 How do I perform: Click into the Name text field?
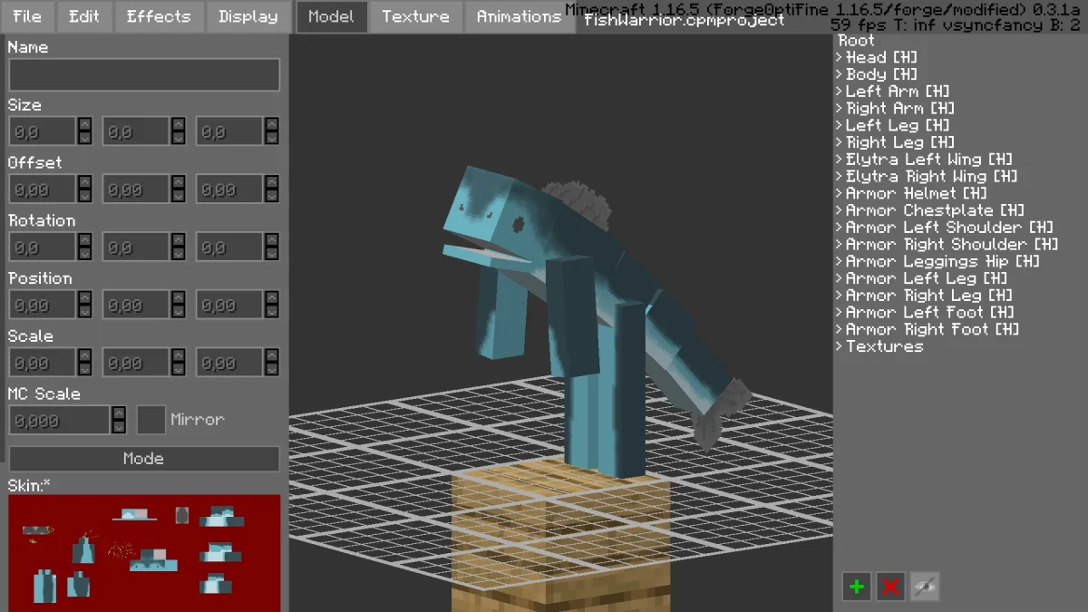[144, 74]
